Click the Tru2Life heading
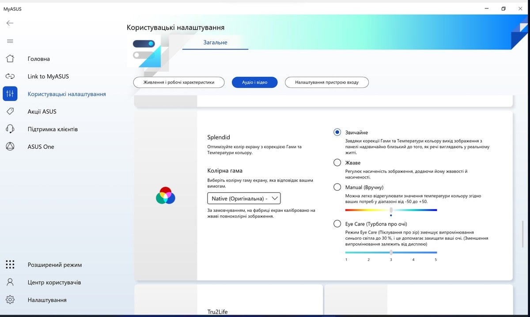530x317 pixels. [218, 311]
